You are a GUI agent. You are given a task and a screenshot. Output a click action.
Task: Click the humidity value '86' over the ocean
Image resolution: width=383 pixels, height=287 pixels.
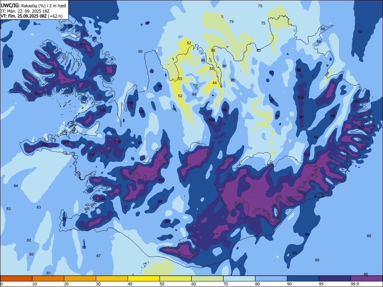[x=366, y=274]
